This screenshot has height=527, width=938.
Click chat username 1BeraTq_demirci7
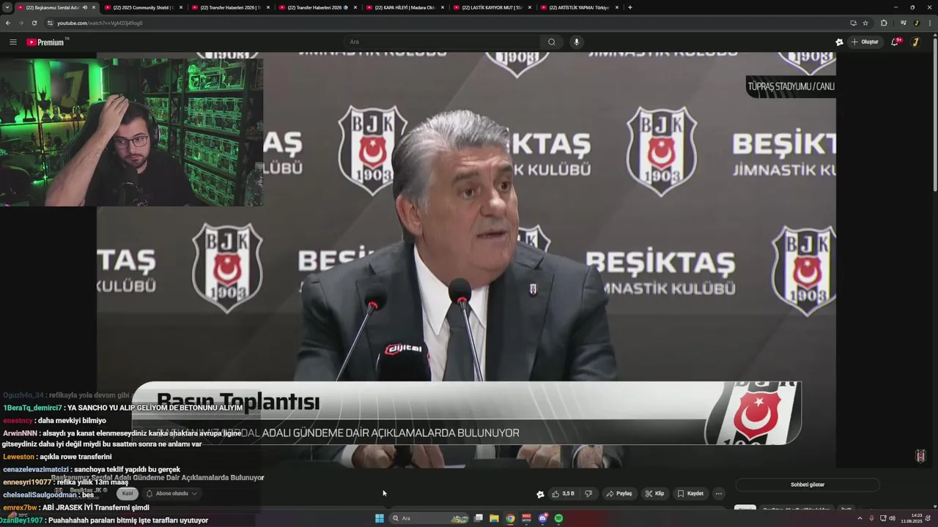click(32, 408)
